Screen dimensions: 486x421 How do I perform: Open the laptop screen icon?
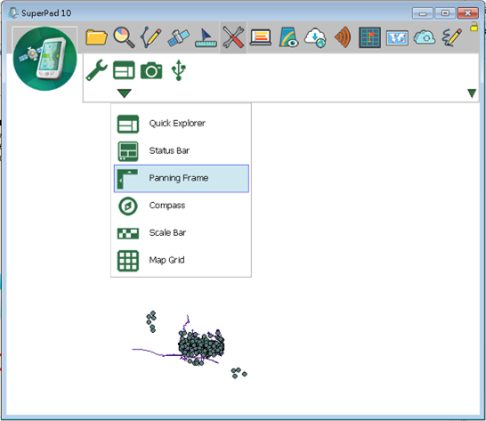(x=260, y=37)
